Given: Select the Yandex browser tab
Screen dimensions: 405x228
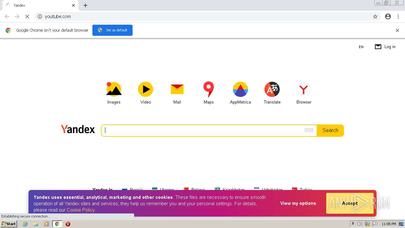Looking at the screenshot, I should click(40, 5).
